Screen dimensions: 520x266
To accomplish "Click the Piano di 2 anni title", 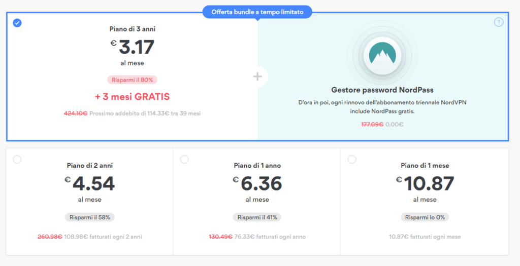I will coord(90,165).
